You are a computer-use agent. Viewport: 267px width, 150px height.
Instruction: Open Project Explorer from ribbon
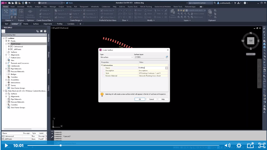(21, 14)
